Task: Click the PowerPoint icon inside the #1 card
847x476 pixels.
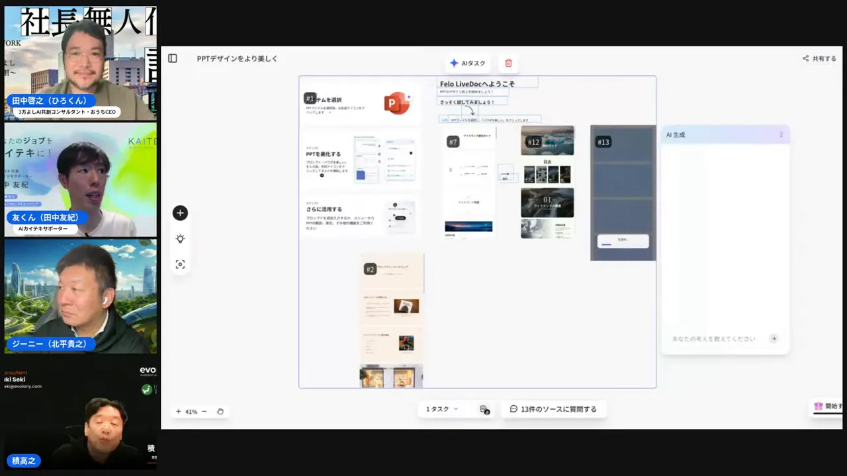Action: click(x=397, y=103)
